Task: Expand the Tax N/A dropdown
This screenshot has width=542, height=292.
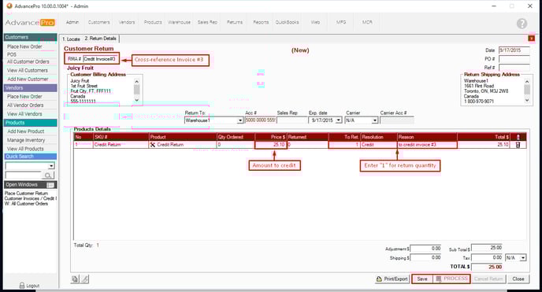Action: point(523,258)
